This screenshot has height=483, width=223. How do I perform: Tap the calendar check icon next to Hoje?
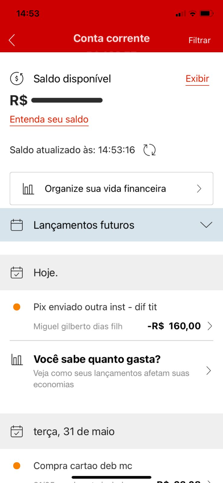17,272
